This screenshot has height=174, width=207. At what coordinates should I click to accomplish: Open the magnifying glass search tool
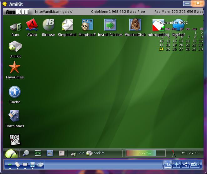tap(26, 153)
